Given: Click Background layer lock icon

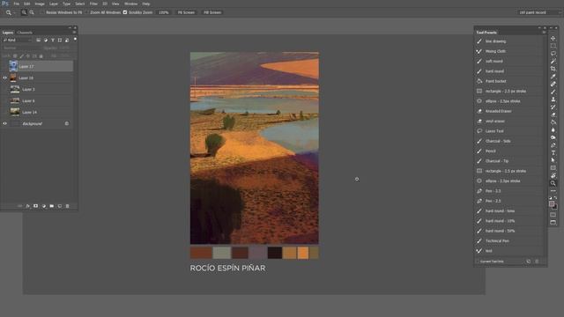Looking at the screenshot, I should click(67, 123).
